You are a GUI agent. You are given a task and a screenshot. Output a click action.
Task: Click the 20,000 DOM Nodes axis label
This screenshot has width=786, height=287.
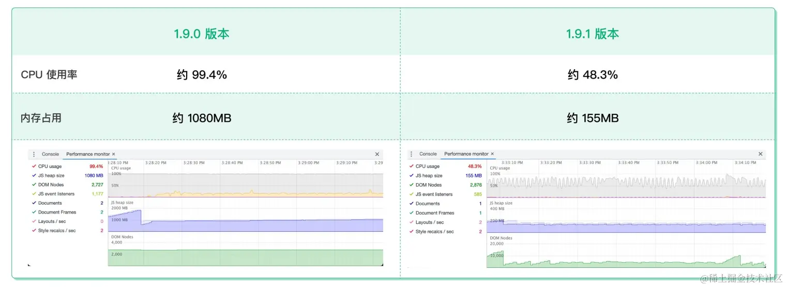point(497,243)
